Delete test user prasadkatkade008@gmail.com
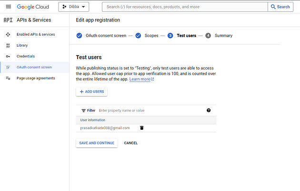The width and height of the screenshot is (300, 191). [142, 128]
